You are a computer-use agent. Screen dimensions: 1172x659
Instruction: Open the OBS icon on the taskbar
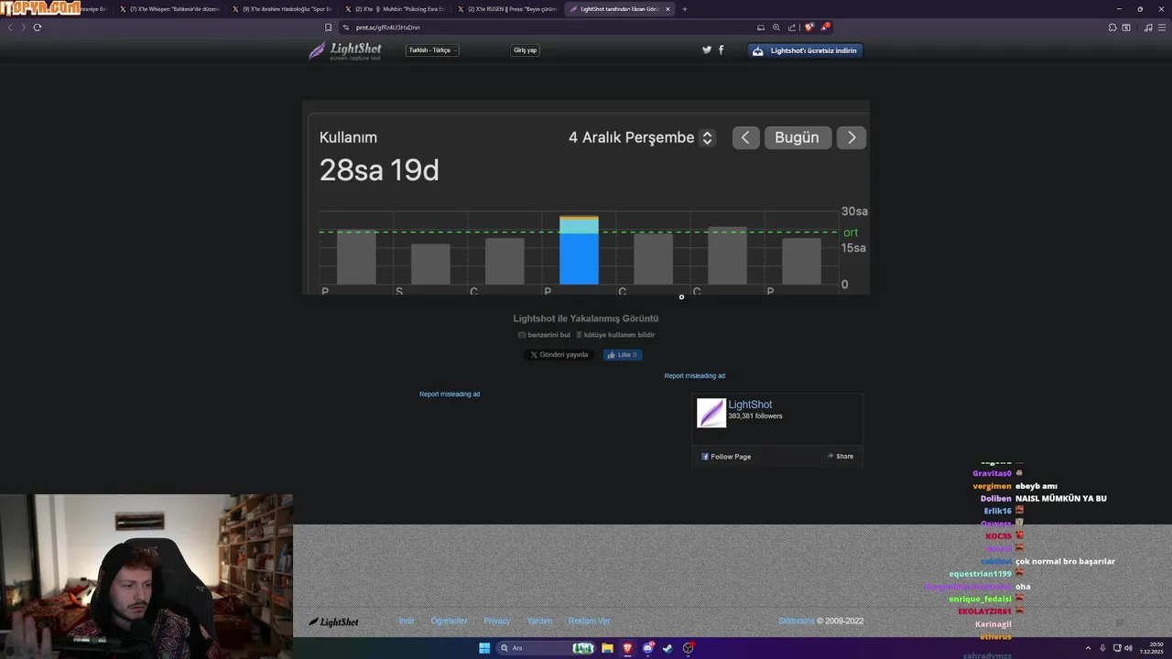pos(688,648)
